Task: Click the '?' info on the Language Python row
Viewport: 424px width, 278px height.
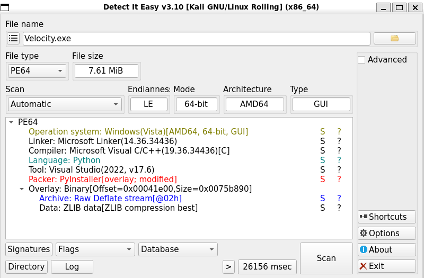Action: (339, 160)
